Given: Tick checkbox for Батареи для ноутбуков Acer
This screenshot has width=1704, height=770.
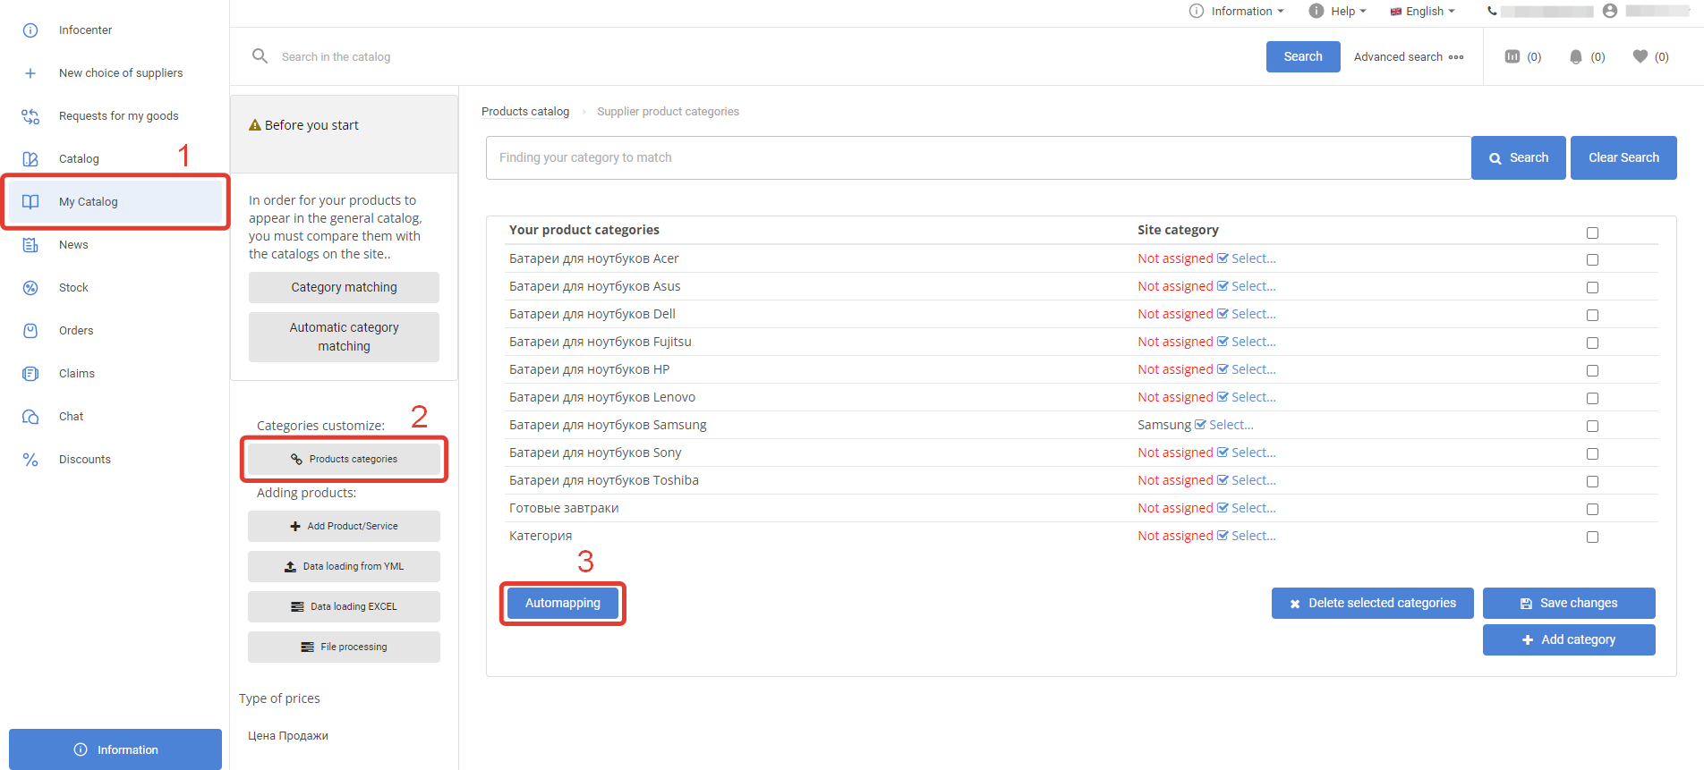Looking at the screenshot, I should [1592, 259].
